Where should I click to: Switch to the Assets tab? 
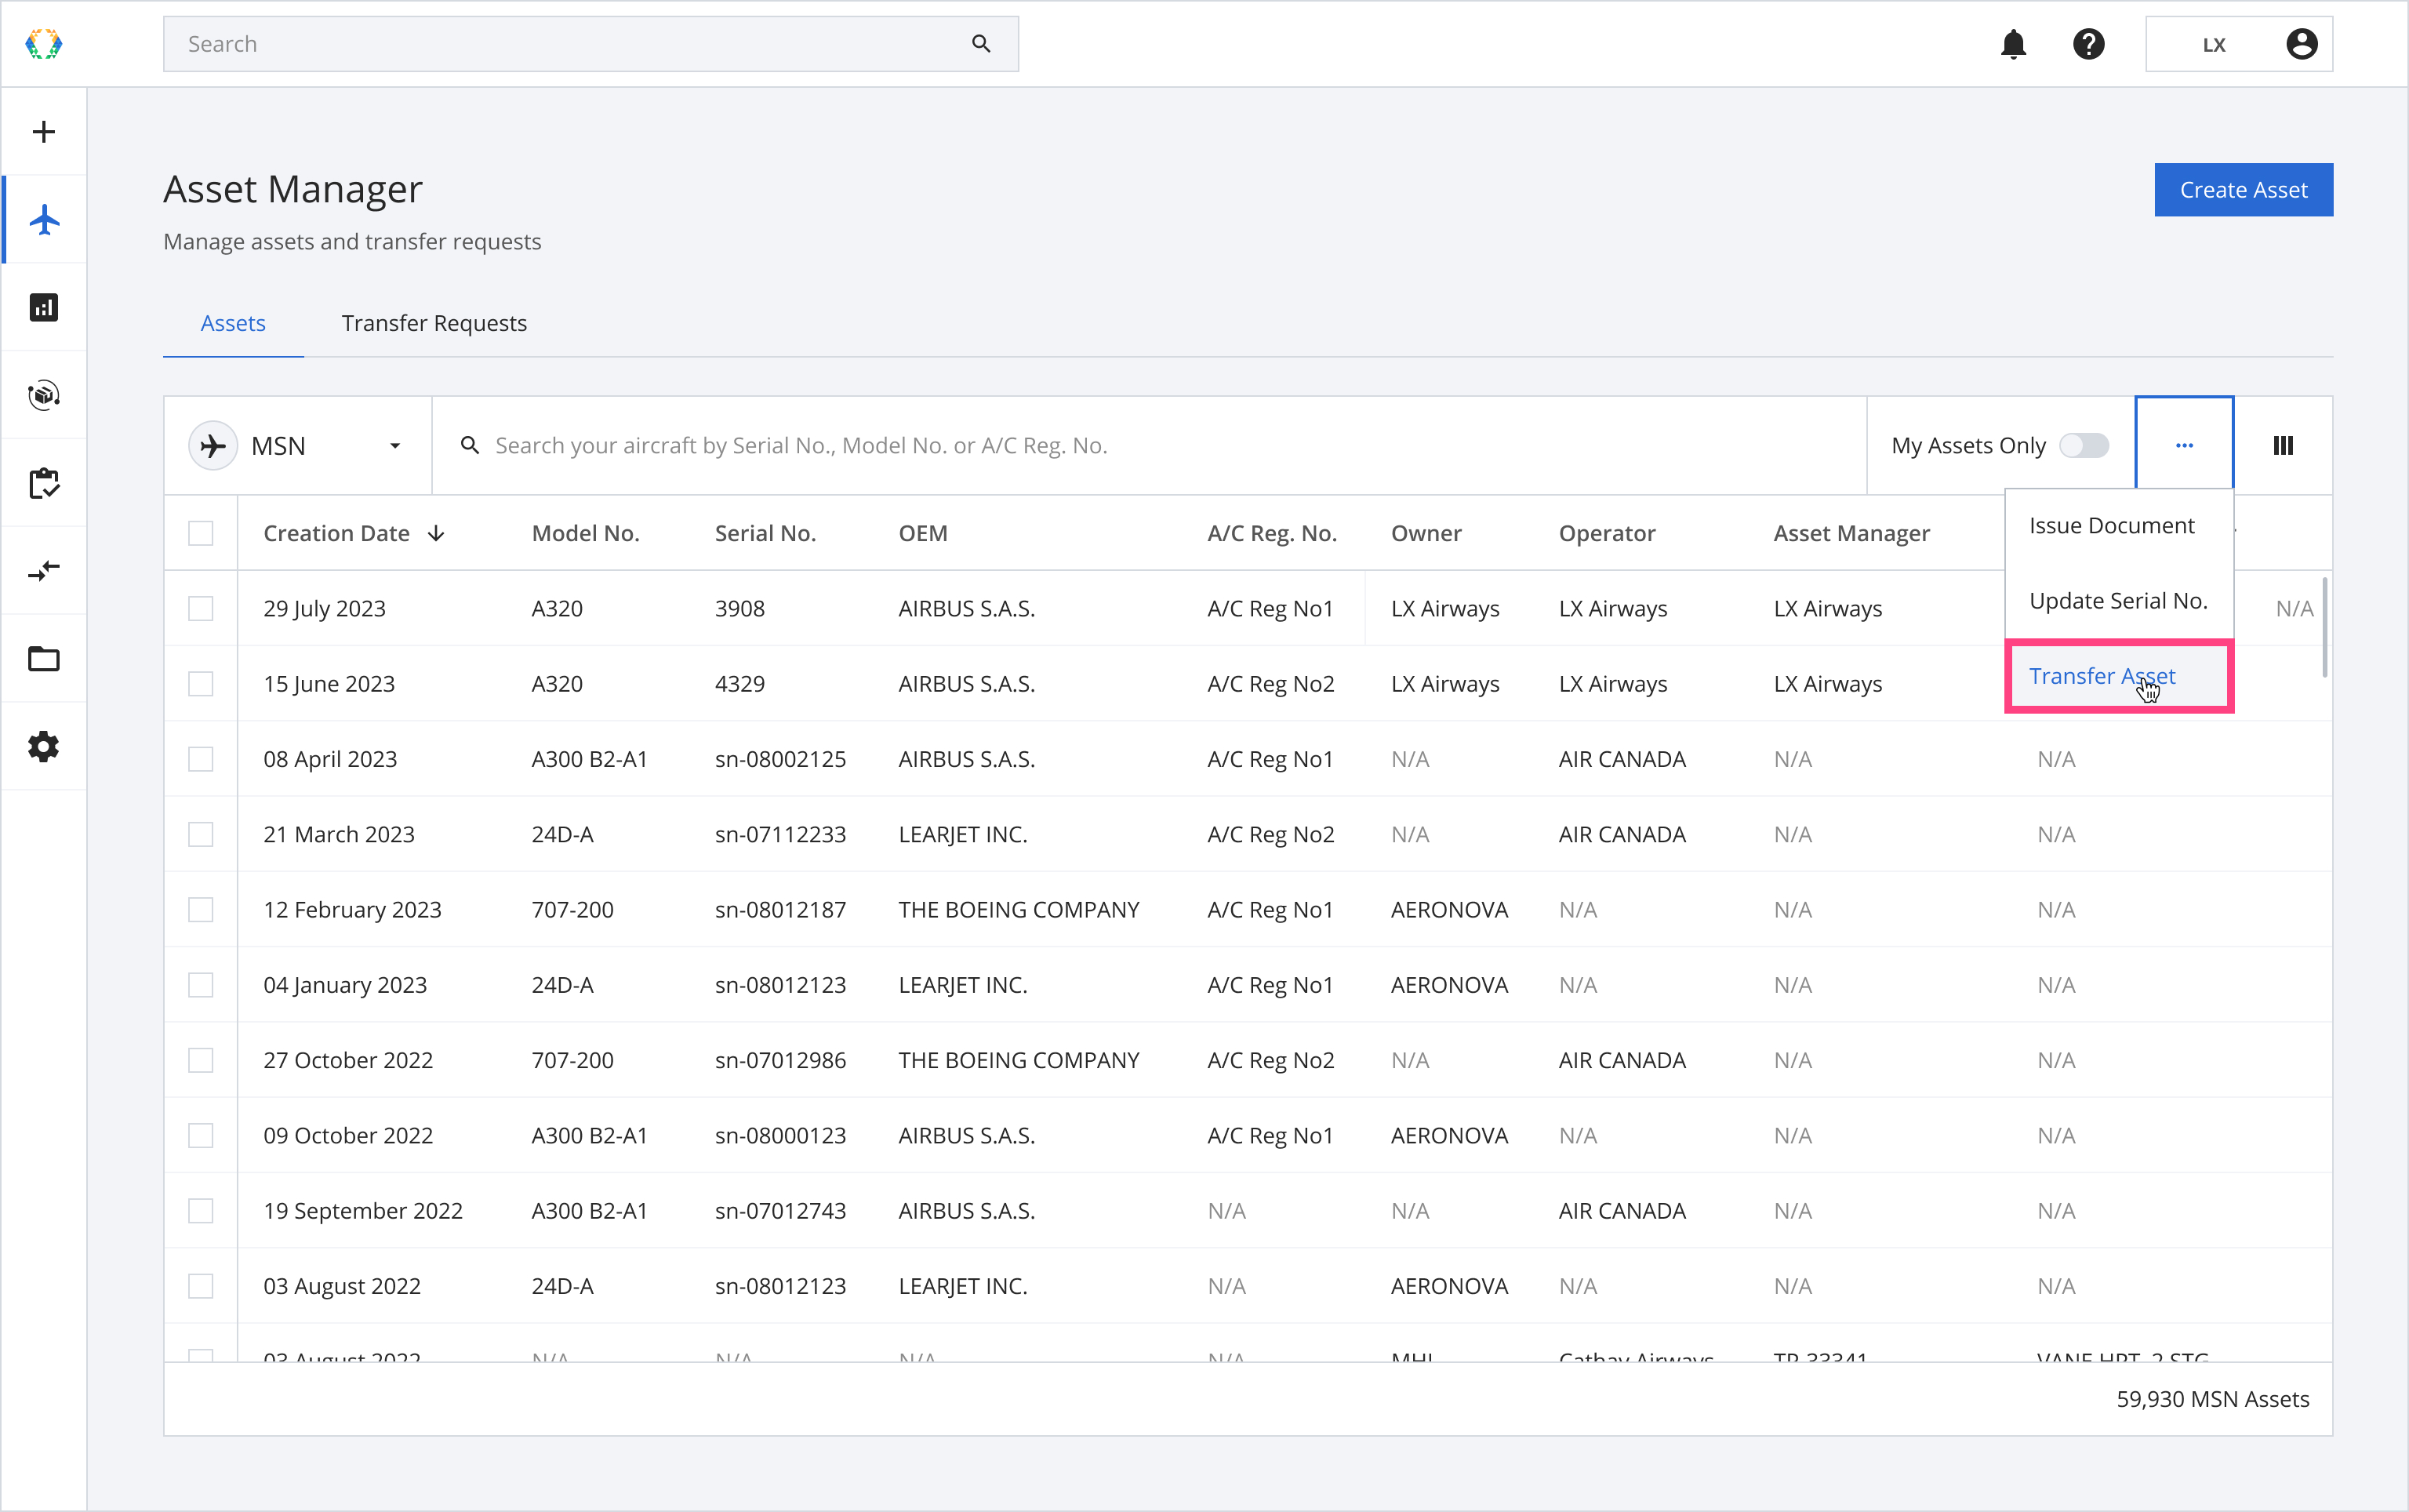click(x=233, y=323)
